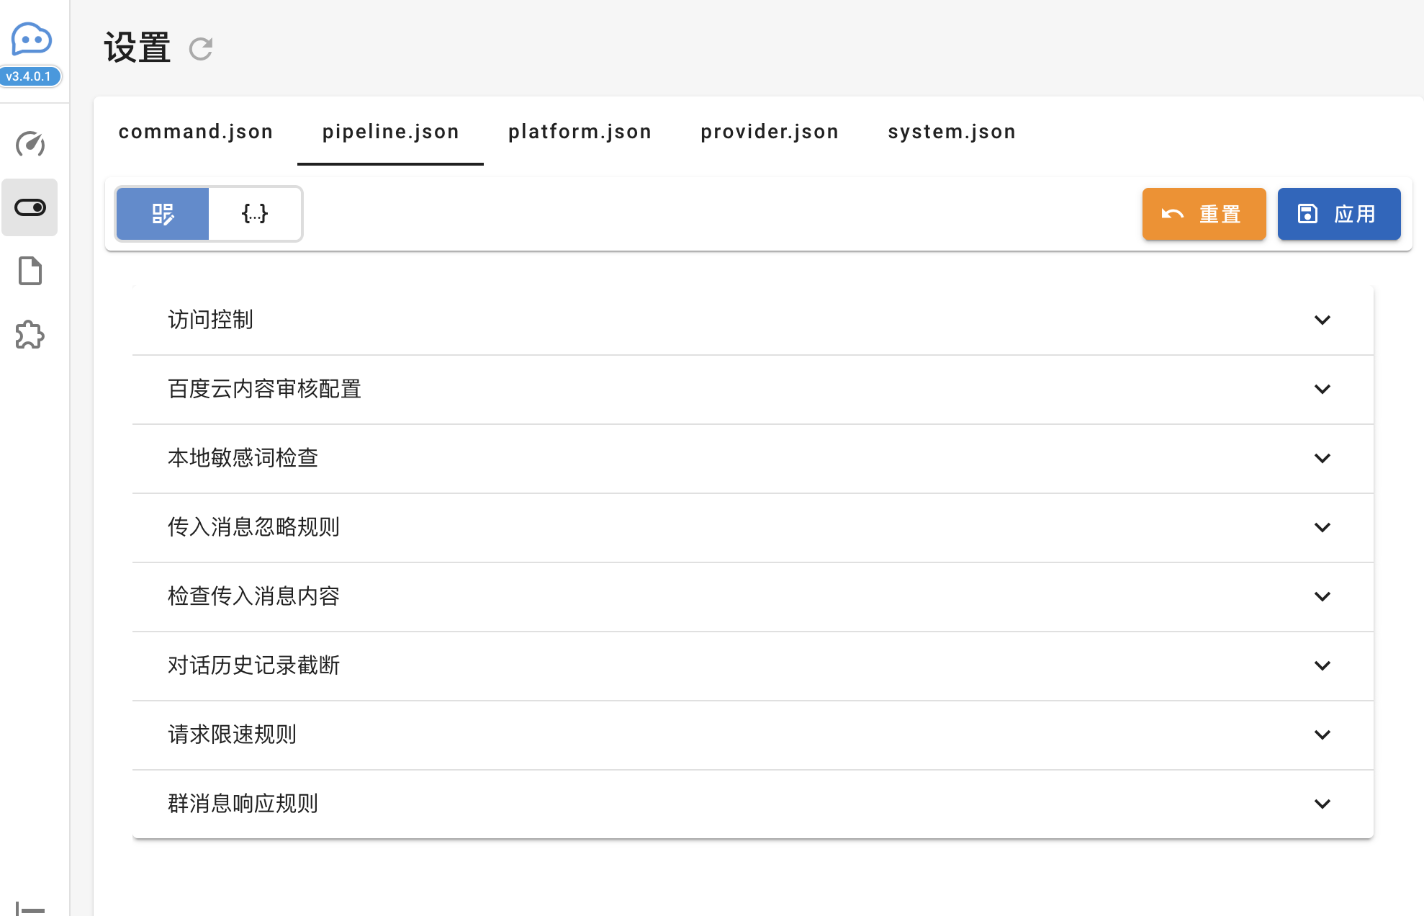Click the blue 应用 apply button
This screenshot has width=1424, height=916.
click(x=1338, y=214)
